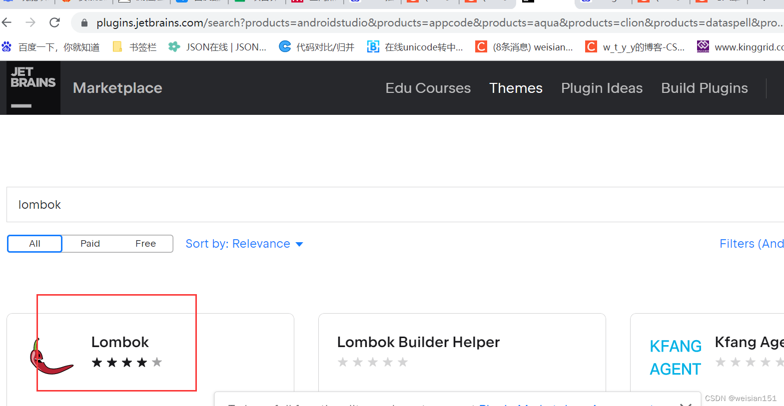The height and width of the screenshot is (406, 784).
Task: Open the Plugin Ideas menu item
Action: click(602, 88)
